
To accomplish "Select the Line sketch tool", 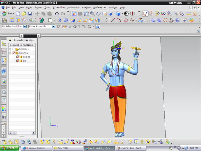I will coord(113,20).
